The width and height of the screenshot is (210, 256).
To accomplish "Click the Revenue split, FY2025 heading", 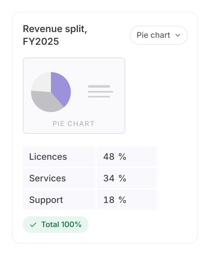I will [x=55, y=35].
